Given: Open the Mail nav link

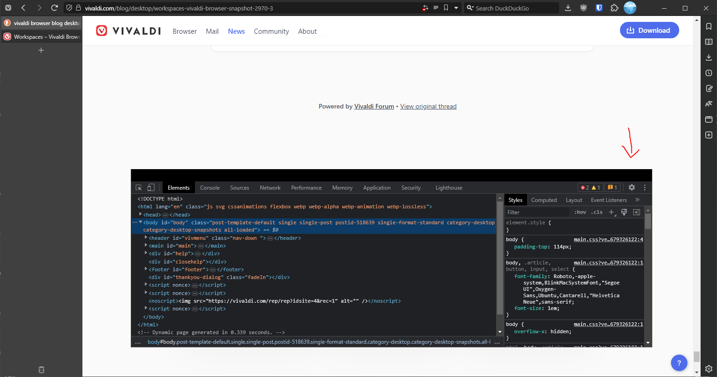Looking at the screenshot, I should coord(212,31).
